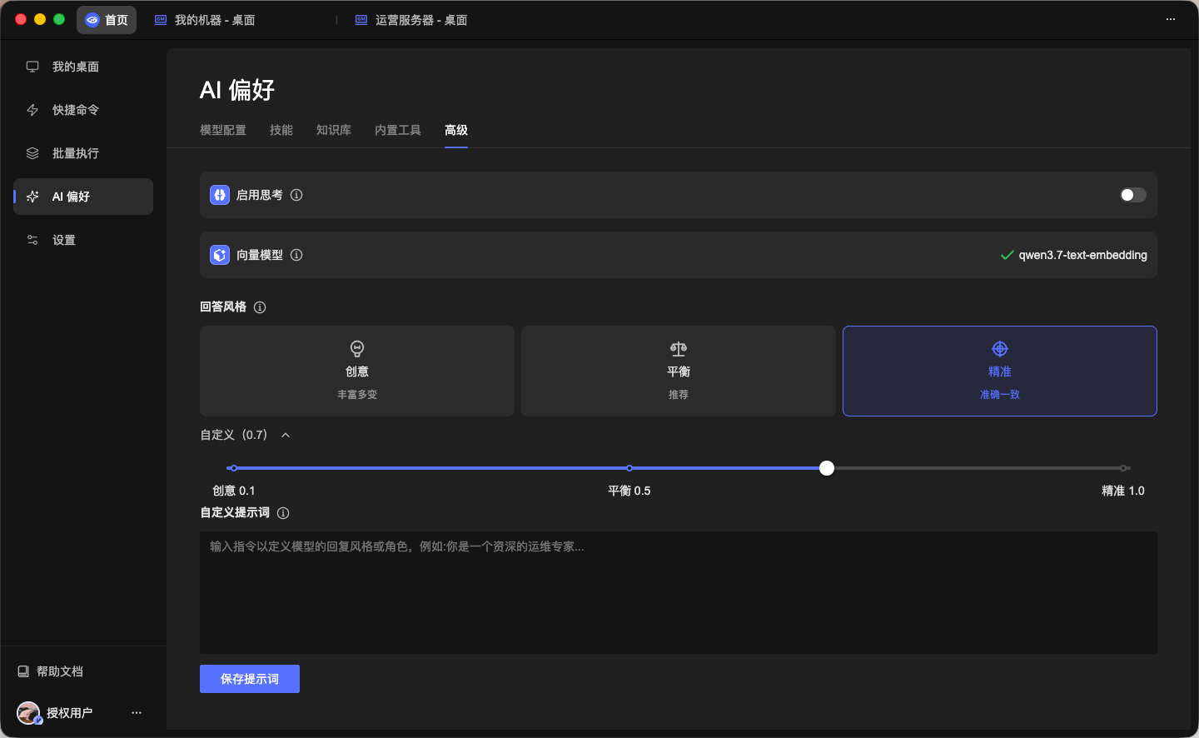Open the qwen3.7-text-embedding model selector

(1073, 255)
